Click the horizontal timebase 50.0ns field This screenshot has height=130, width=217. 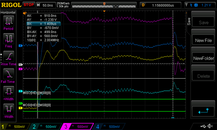[46, 5]
